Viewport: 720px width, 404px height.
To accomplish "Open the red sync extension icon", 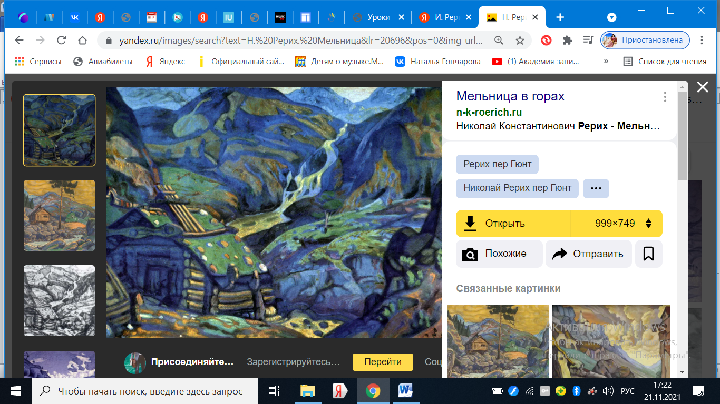I will [x=546, y=41].
